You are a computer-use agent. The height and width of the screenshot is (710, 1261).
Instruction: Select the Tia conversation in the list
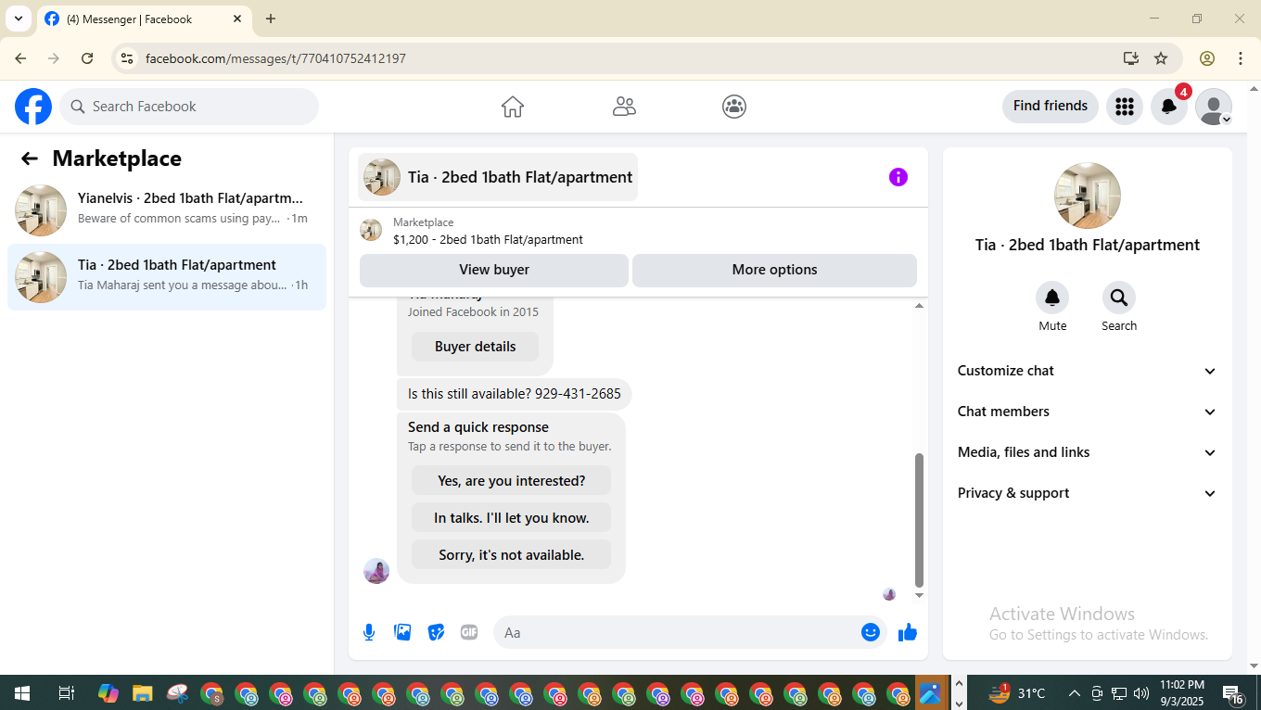(x=167, y=277)
